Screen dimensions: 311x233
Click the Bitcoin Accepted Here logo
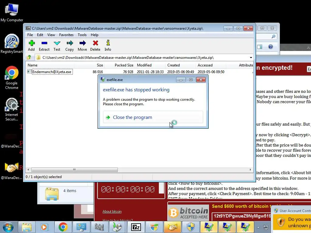tap(188, 213)
